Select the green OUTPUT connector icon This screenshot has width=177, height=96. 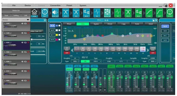click(x=170, y=13)
